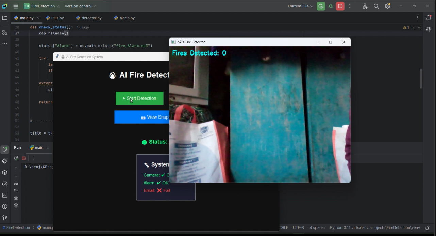The image size is (436, 236).
Task: Start the Debug icon next to run
Action: tap(330, 6)
